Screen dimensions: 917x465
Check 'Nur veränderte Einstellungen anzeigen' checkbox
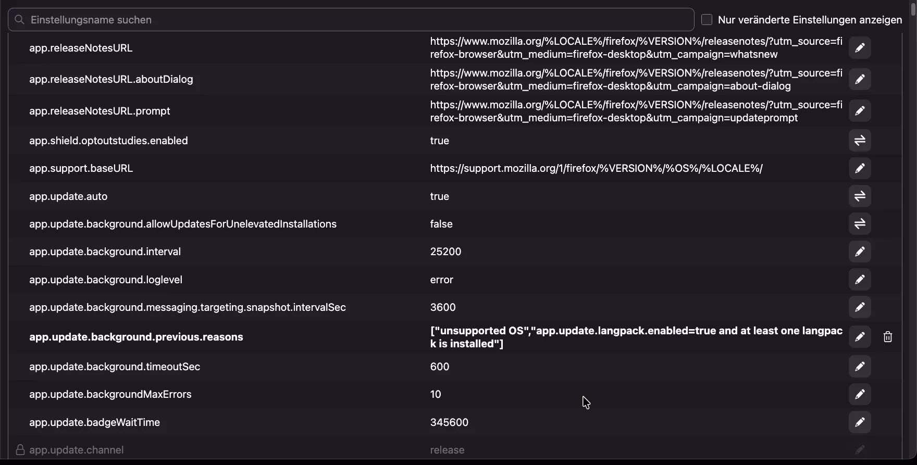point(707,20)
